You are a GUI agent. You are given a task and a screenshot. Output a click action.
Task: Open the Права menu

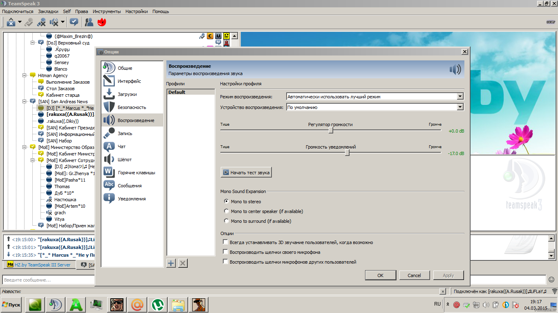(82, 11)
